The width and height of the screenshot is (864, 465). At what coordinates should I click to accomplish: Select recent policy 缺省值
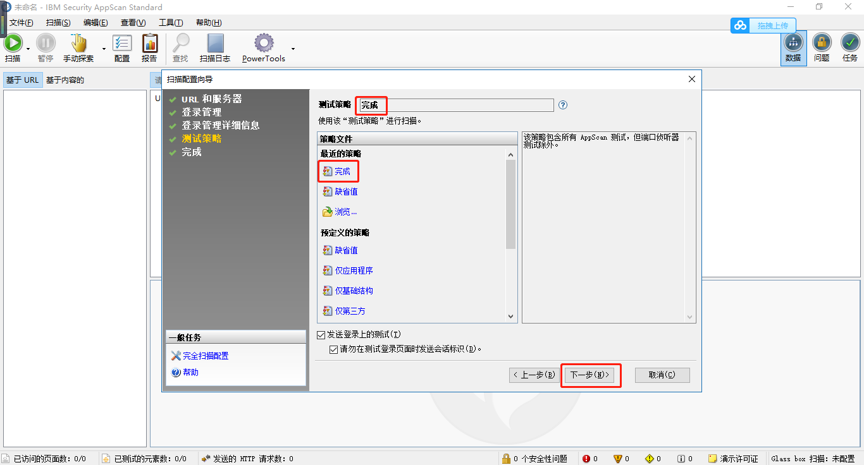[346, 191]
